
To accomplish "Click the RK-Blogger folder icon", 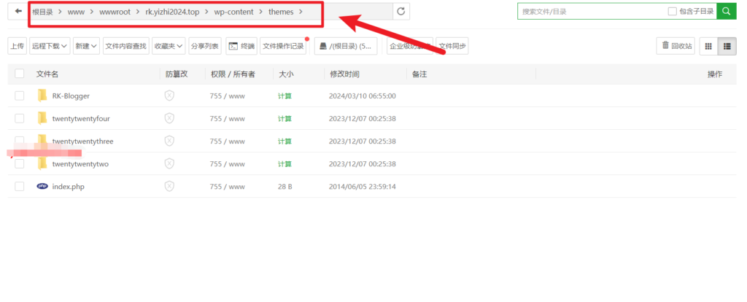I will click(42, 96).
